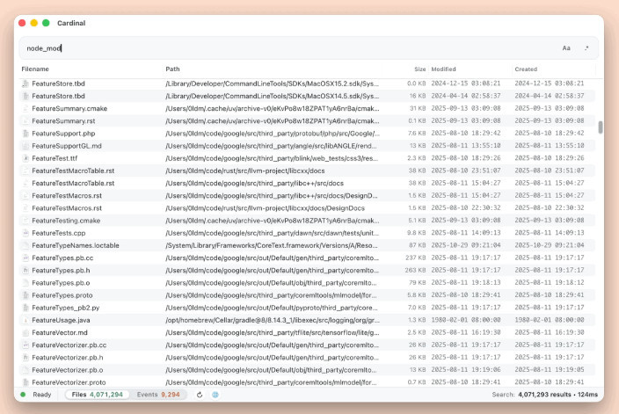Click the green Ready status indicator
Screen dimensions: 619x414
point(23,395)
